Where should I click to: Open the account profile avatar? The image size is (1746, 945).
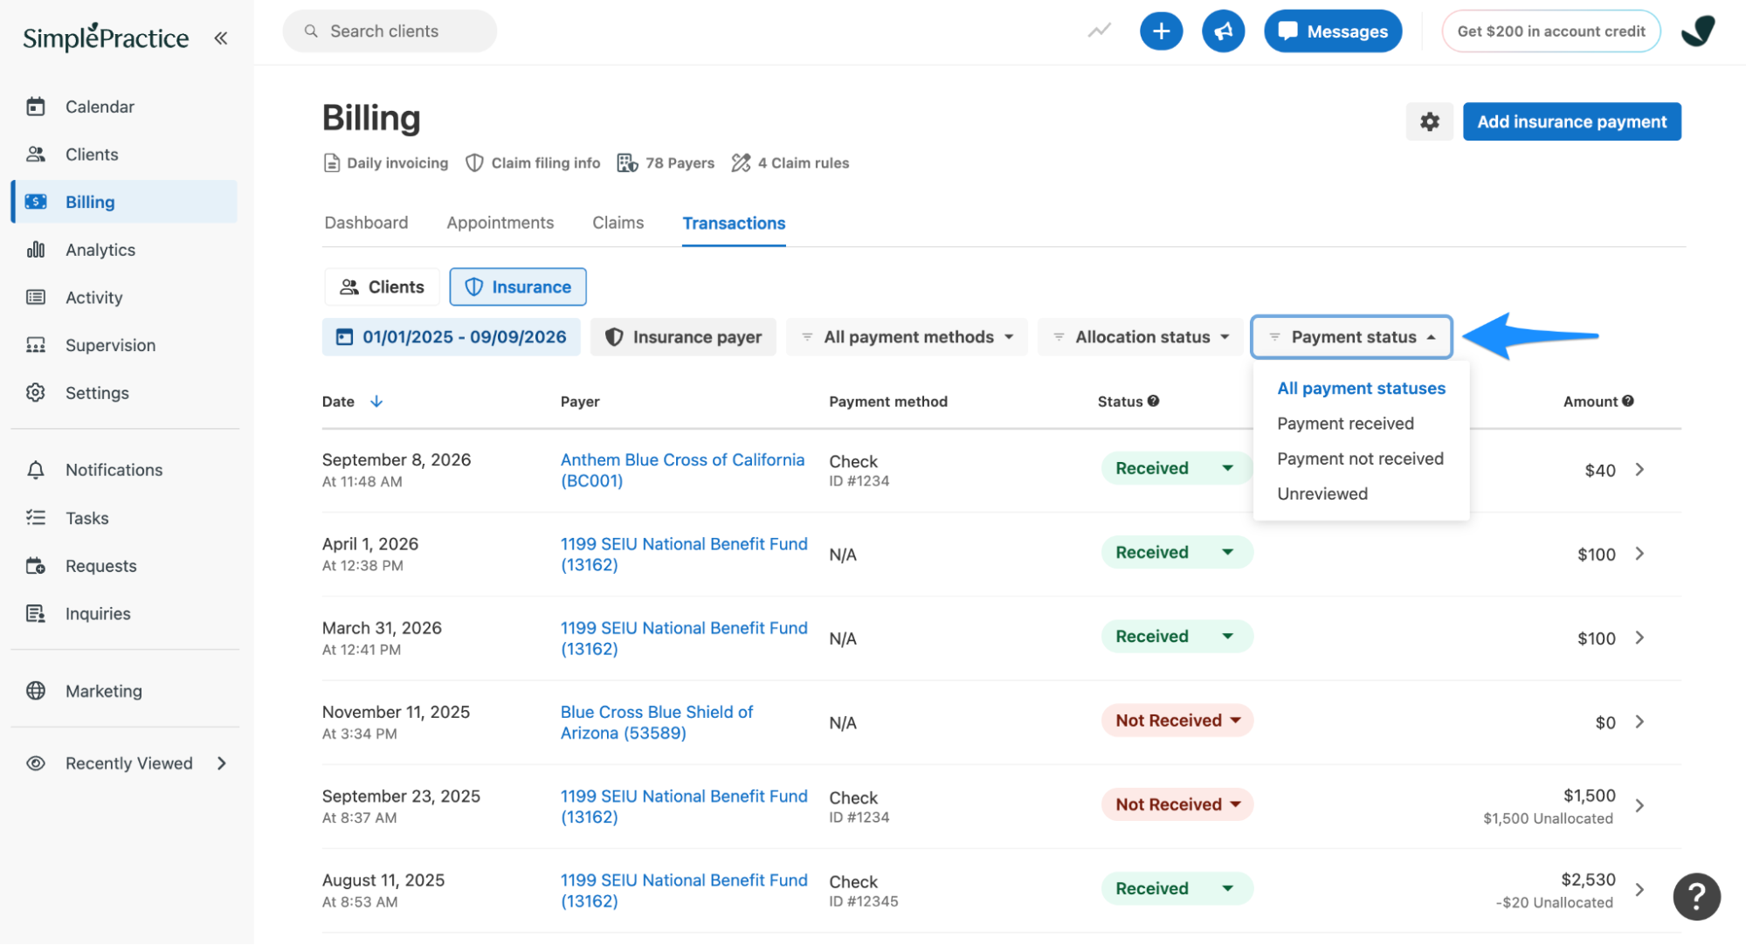click(x=1697, y=31)
